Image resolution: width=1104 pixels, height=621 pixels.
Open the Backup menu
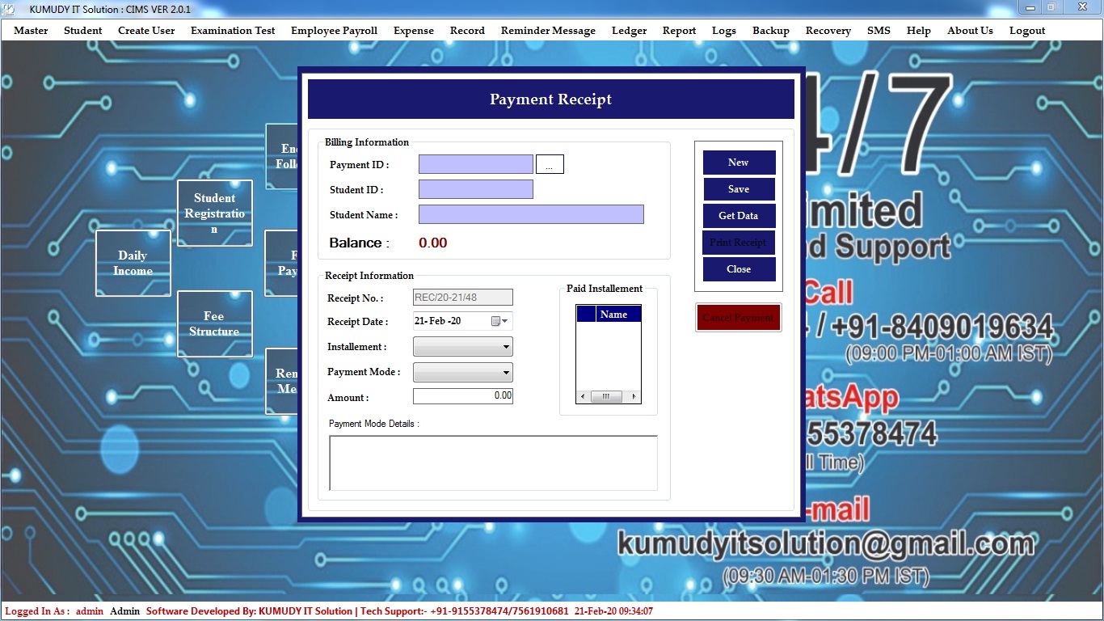(x=770, y=31)
